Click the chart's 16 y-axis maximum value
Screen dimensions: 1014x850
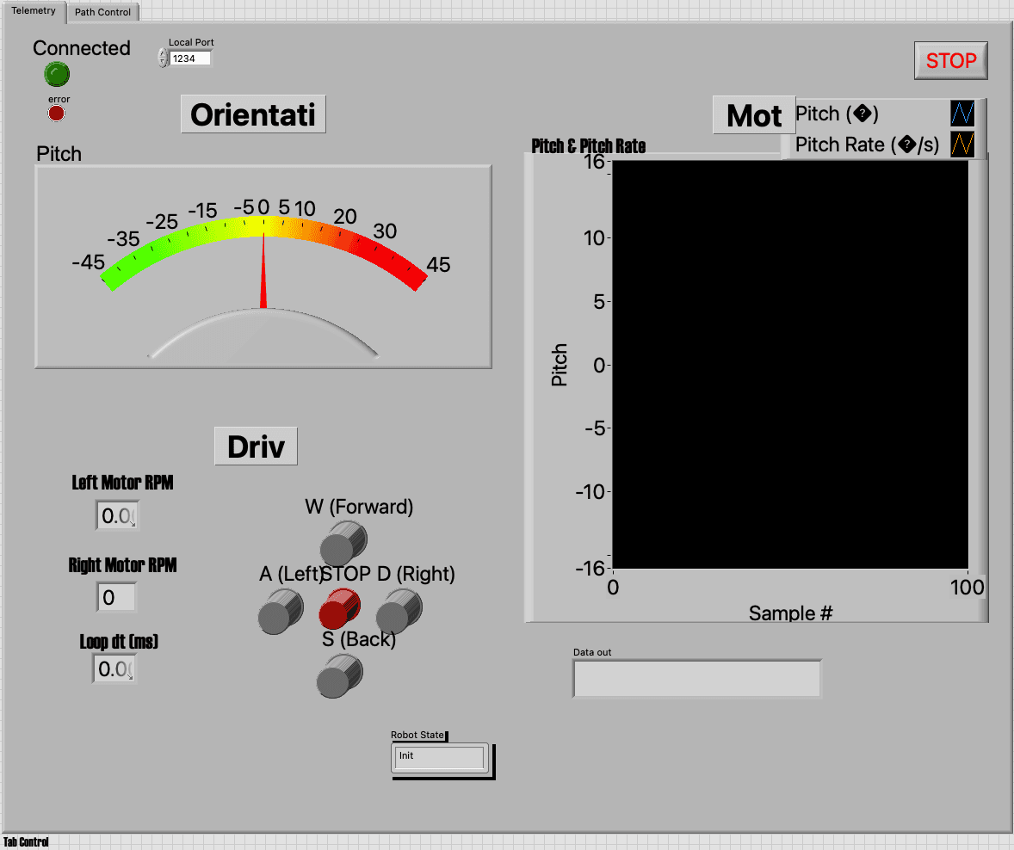pos(594,162)
